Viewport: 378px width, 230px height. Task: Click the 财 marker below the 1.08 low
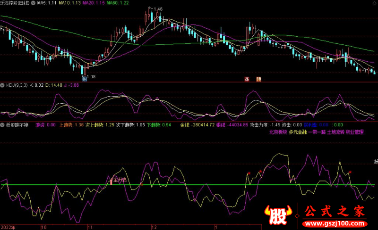pyautogui.click(x=84, y=79)
